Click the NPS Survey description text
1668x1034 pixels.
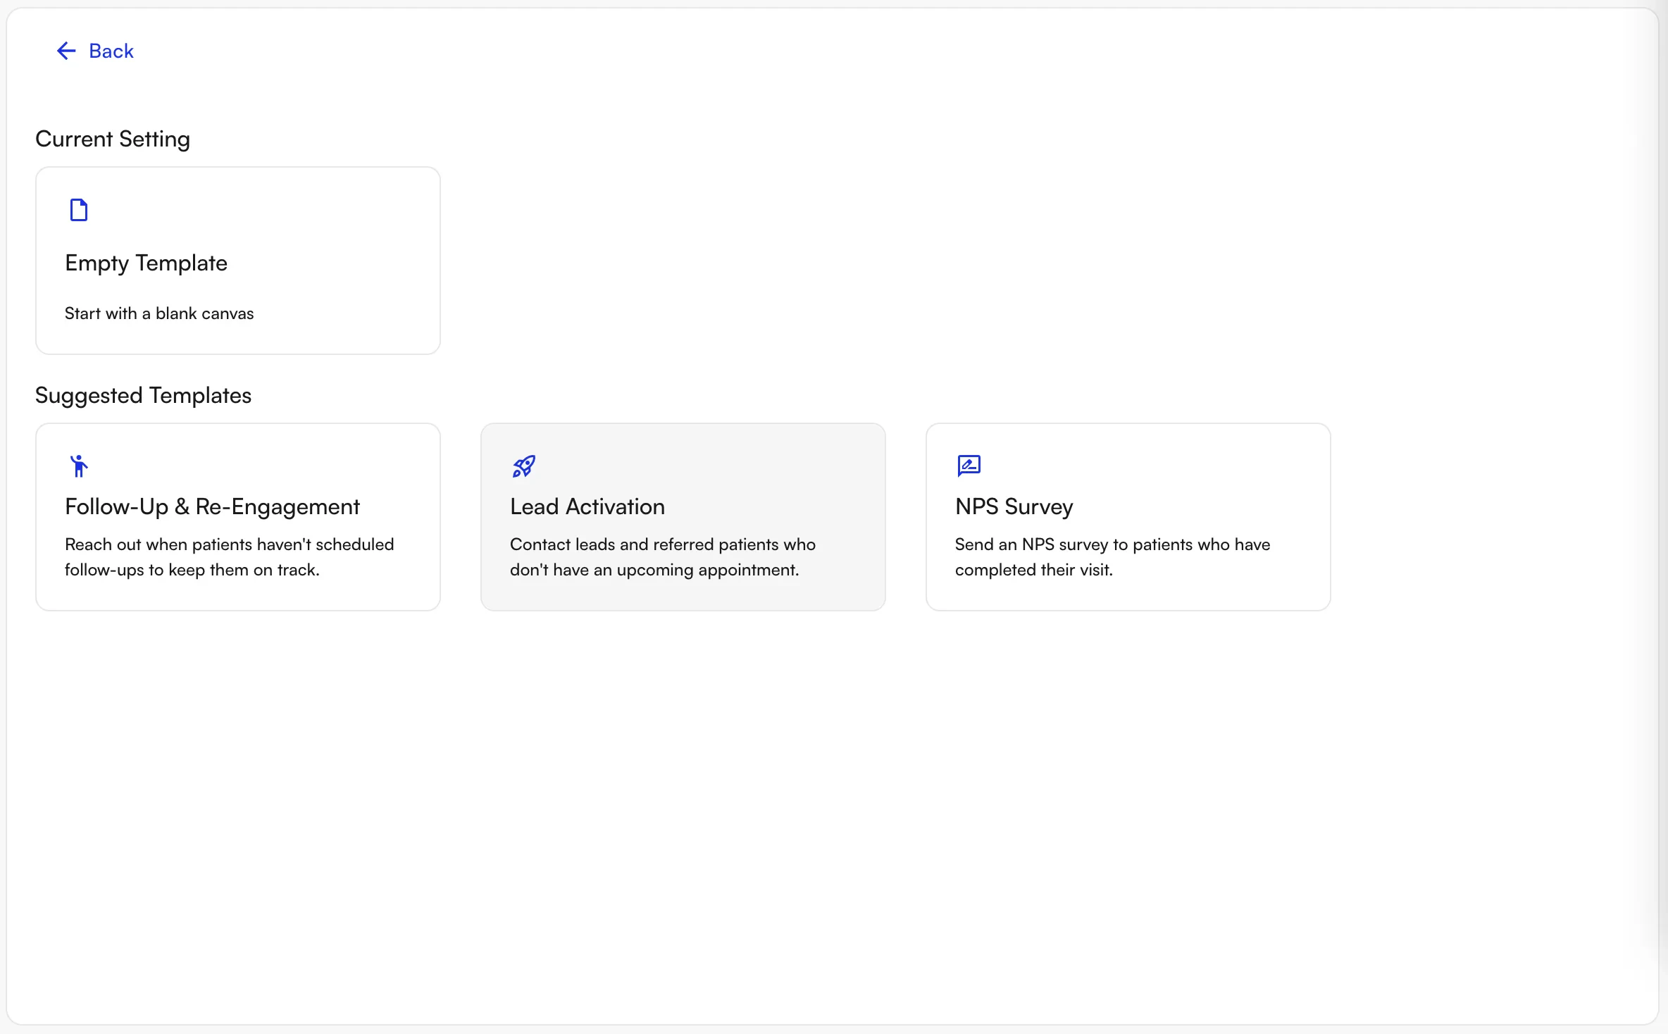pos(1112,557)
